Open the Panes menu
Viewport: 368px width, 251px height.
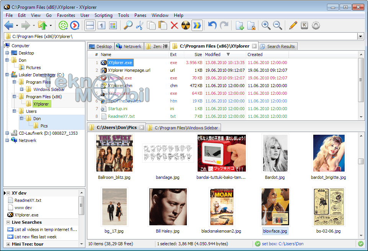(141, 15)
